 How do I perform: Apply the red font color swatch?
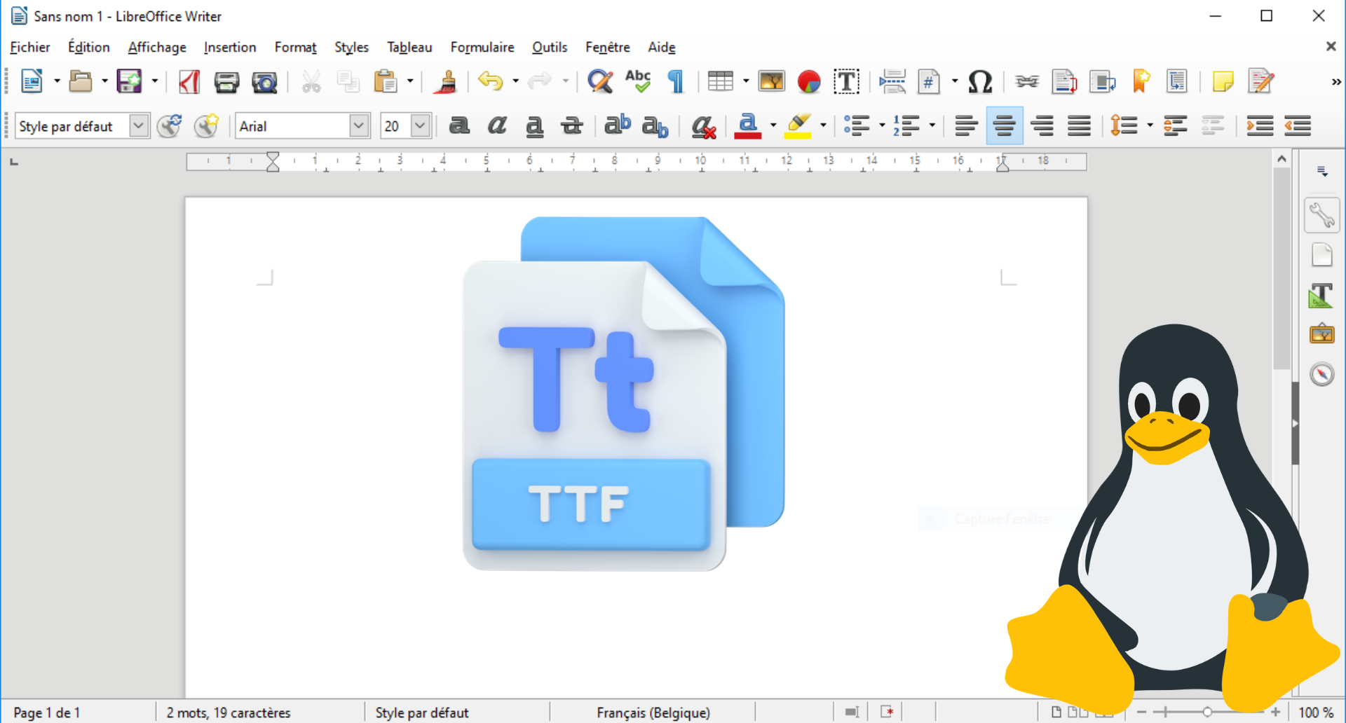tap(748, 126)
